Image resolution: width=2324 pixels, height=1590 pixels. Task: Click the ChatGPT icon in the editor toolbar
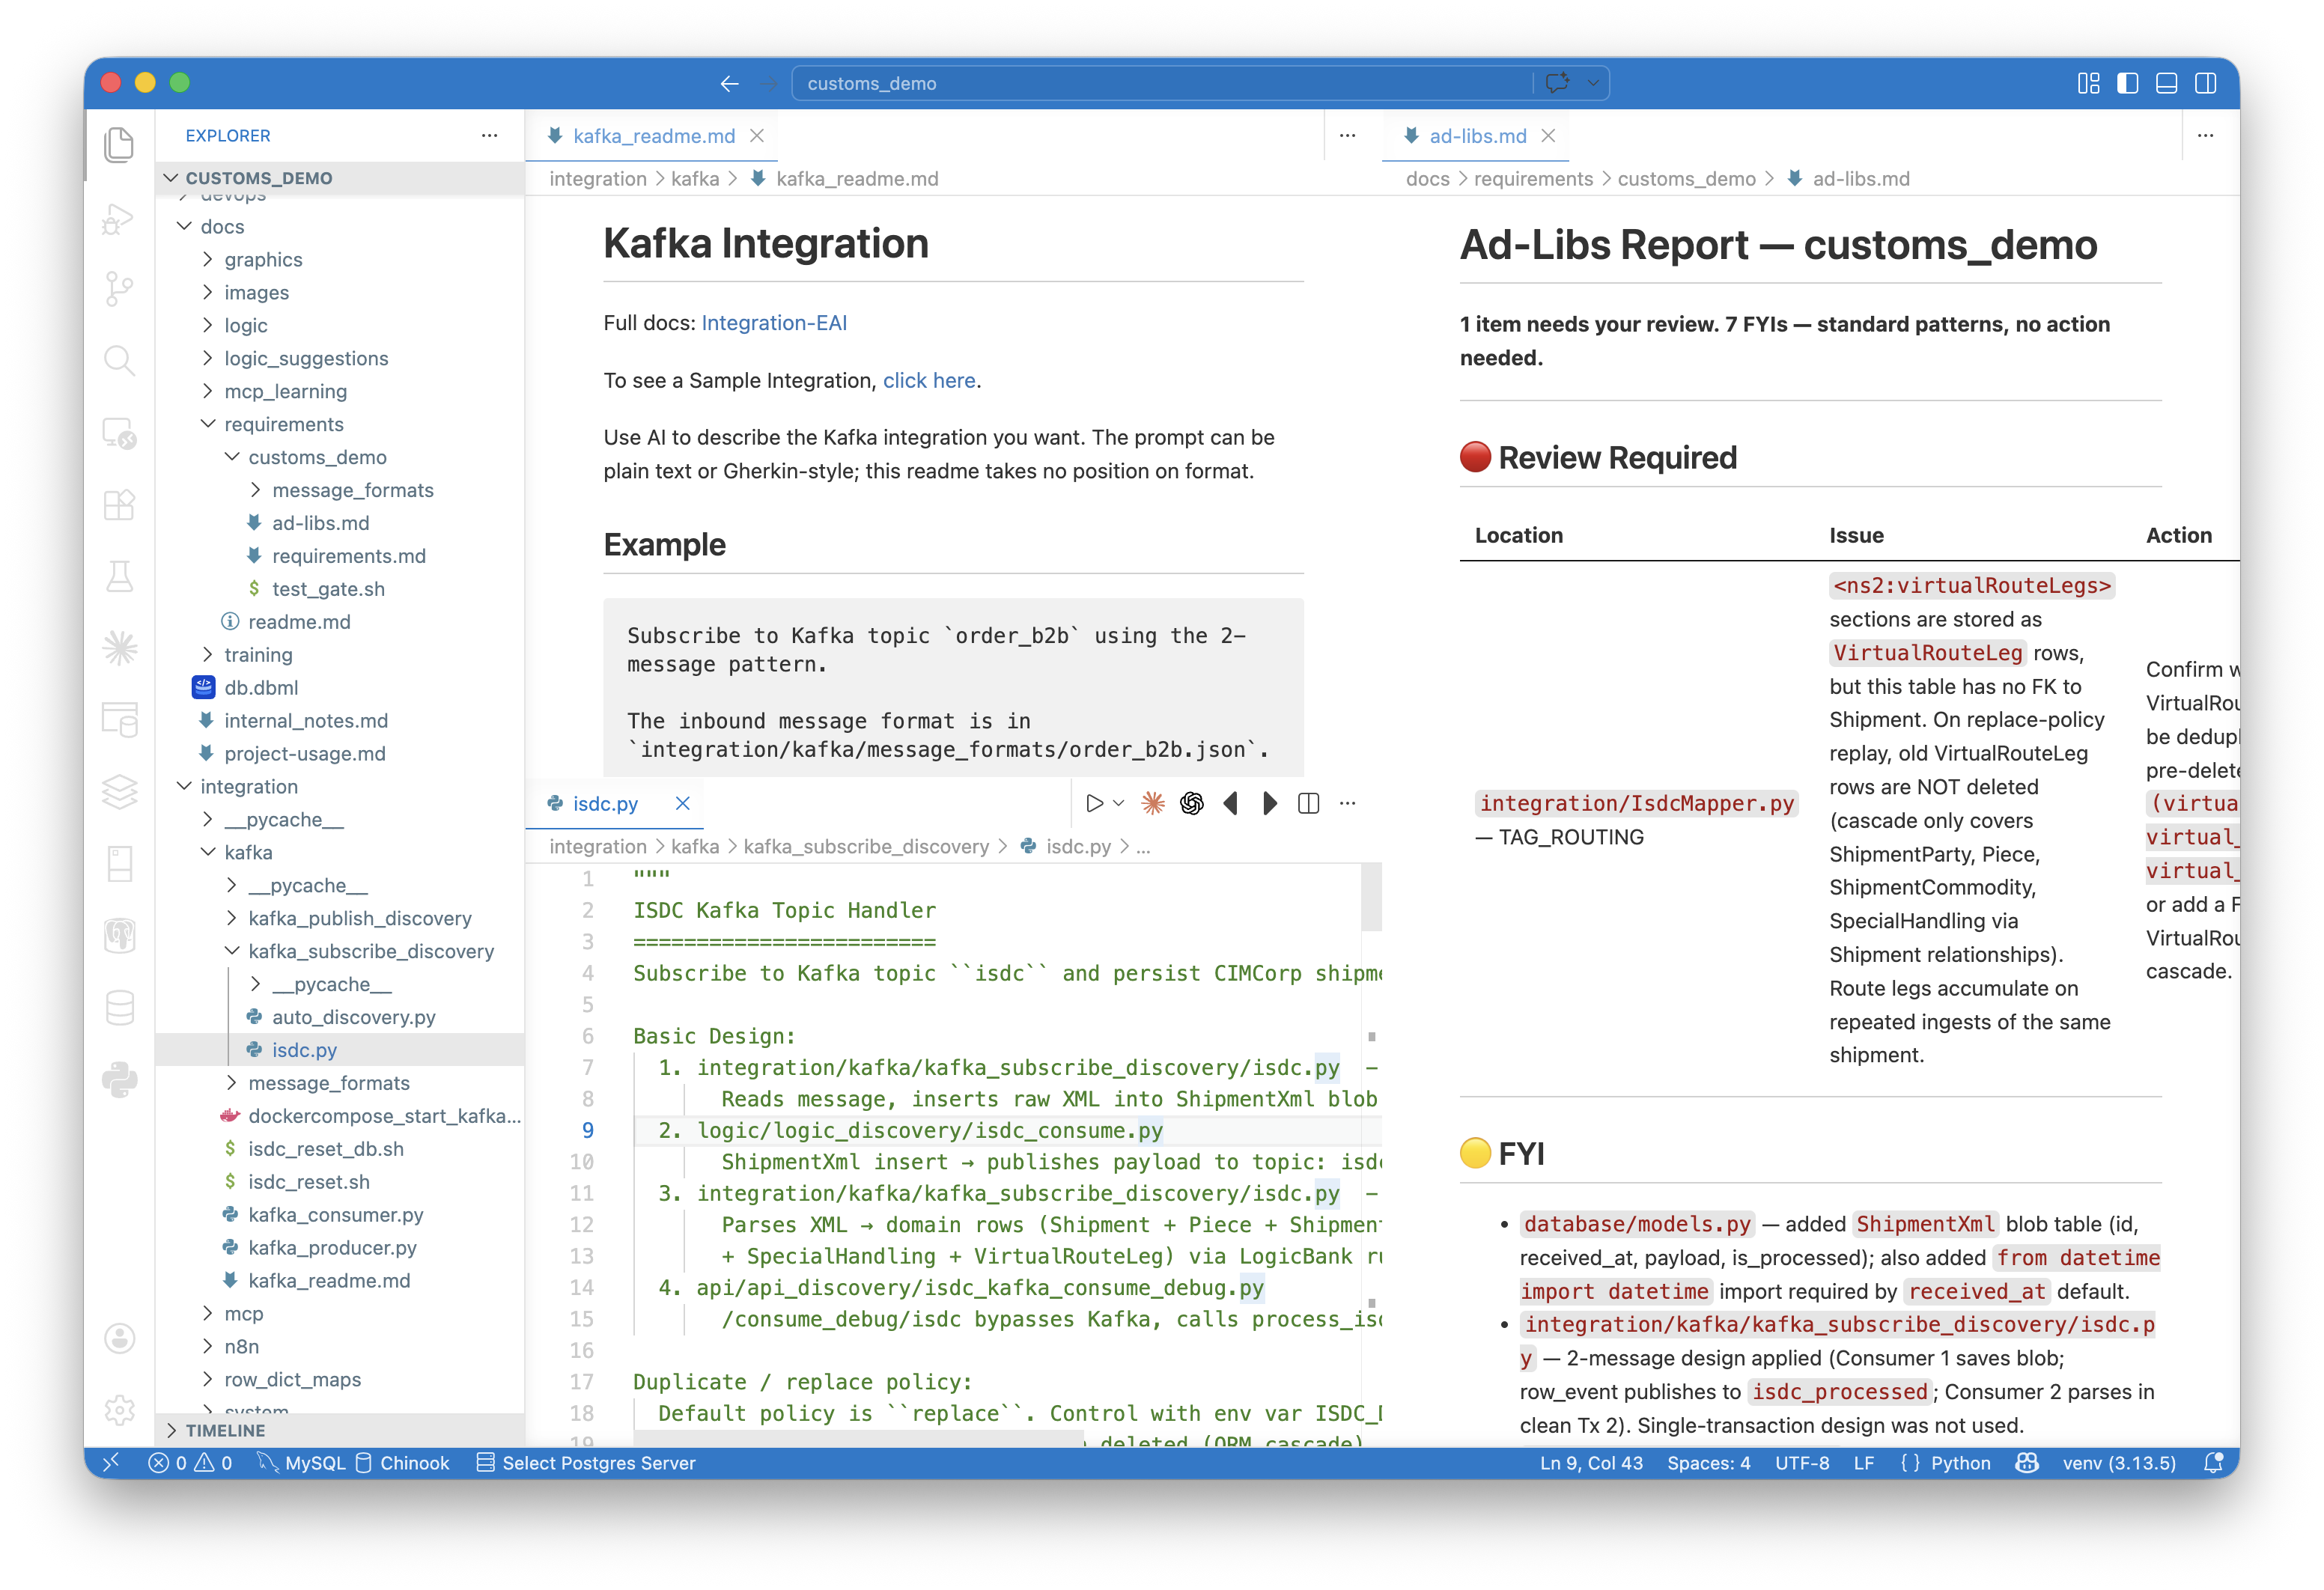pyautogui.click(x=1191, y=803)
